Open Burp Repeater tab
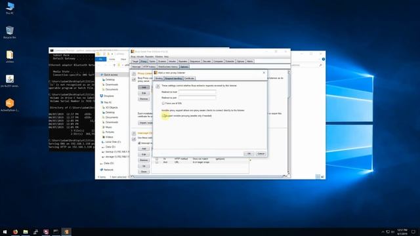The width and height of the screenshot is (420, 236). click(x=182, y=61)
